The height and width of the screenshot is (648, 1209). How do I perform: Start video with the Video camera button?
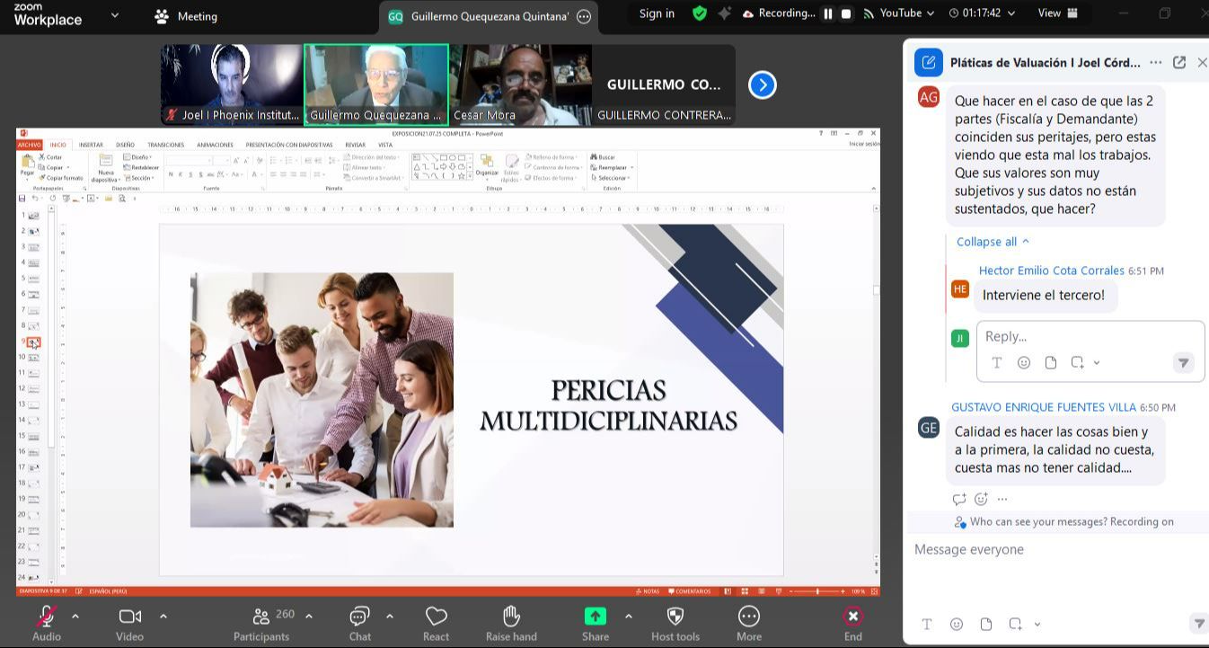coord(129,623)
